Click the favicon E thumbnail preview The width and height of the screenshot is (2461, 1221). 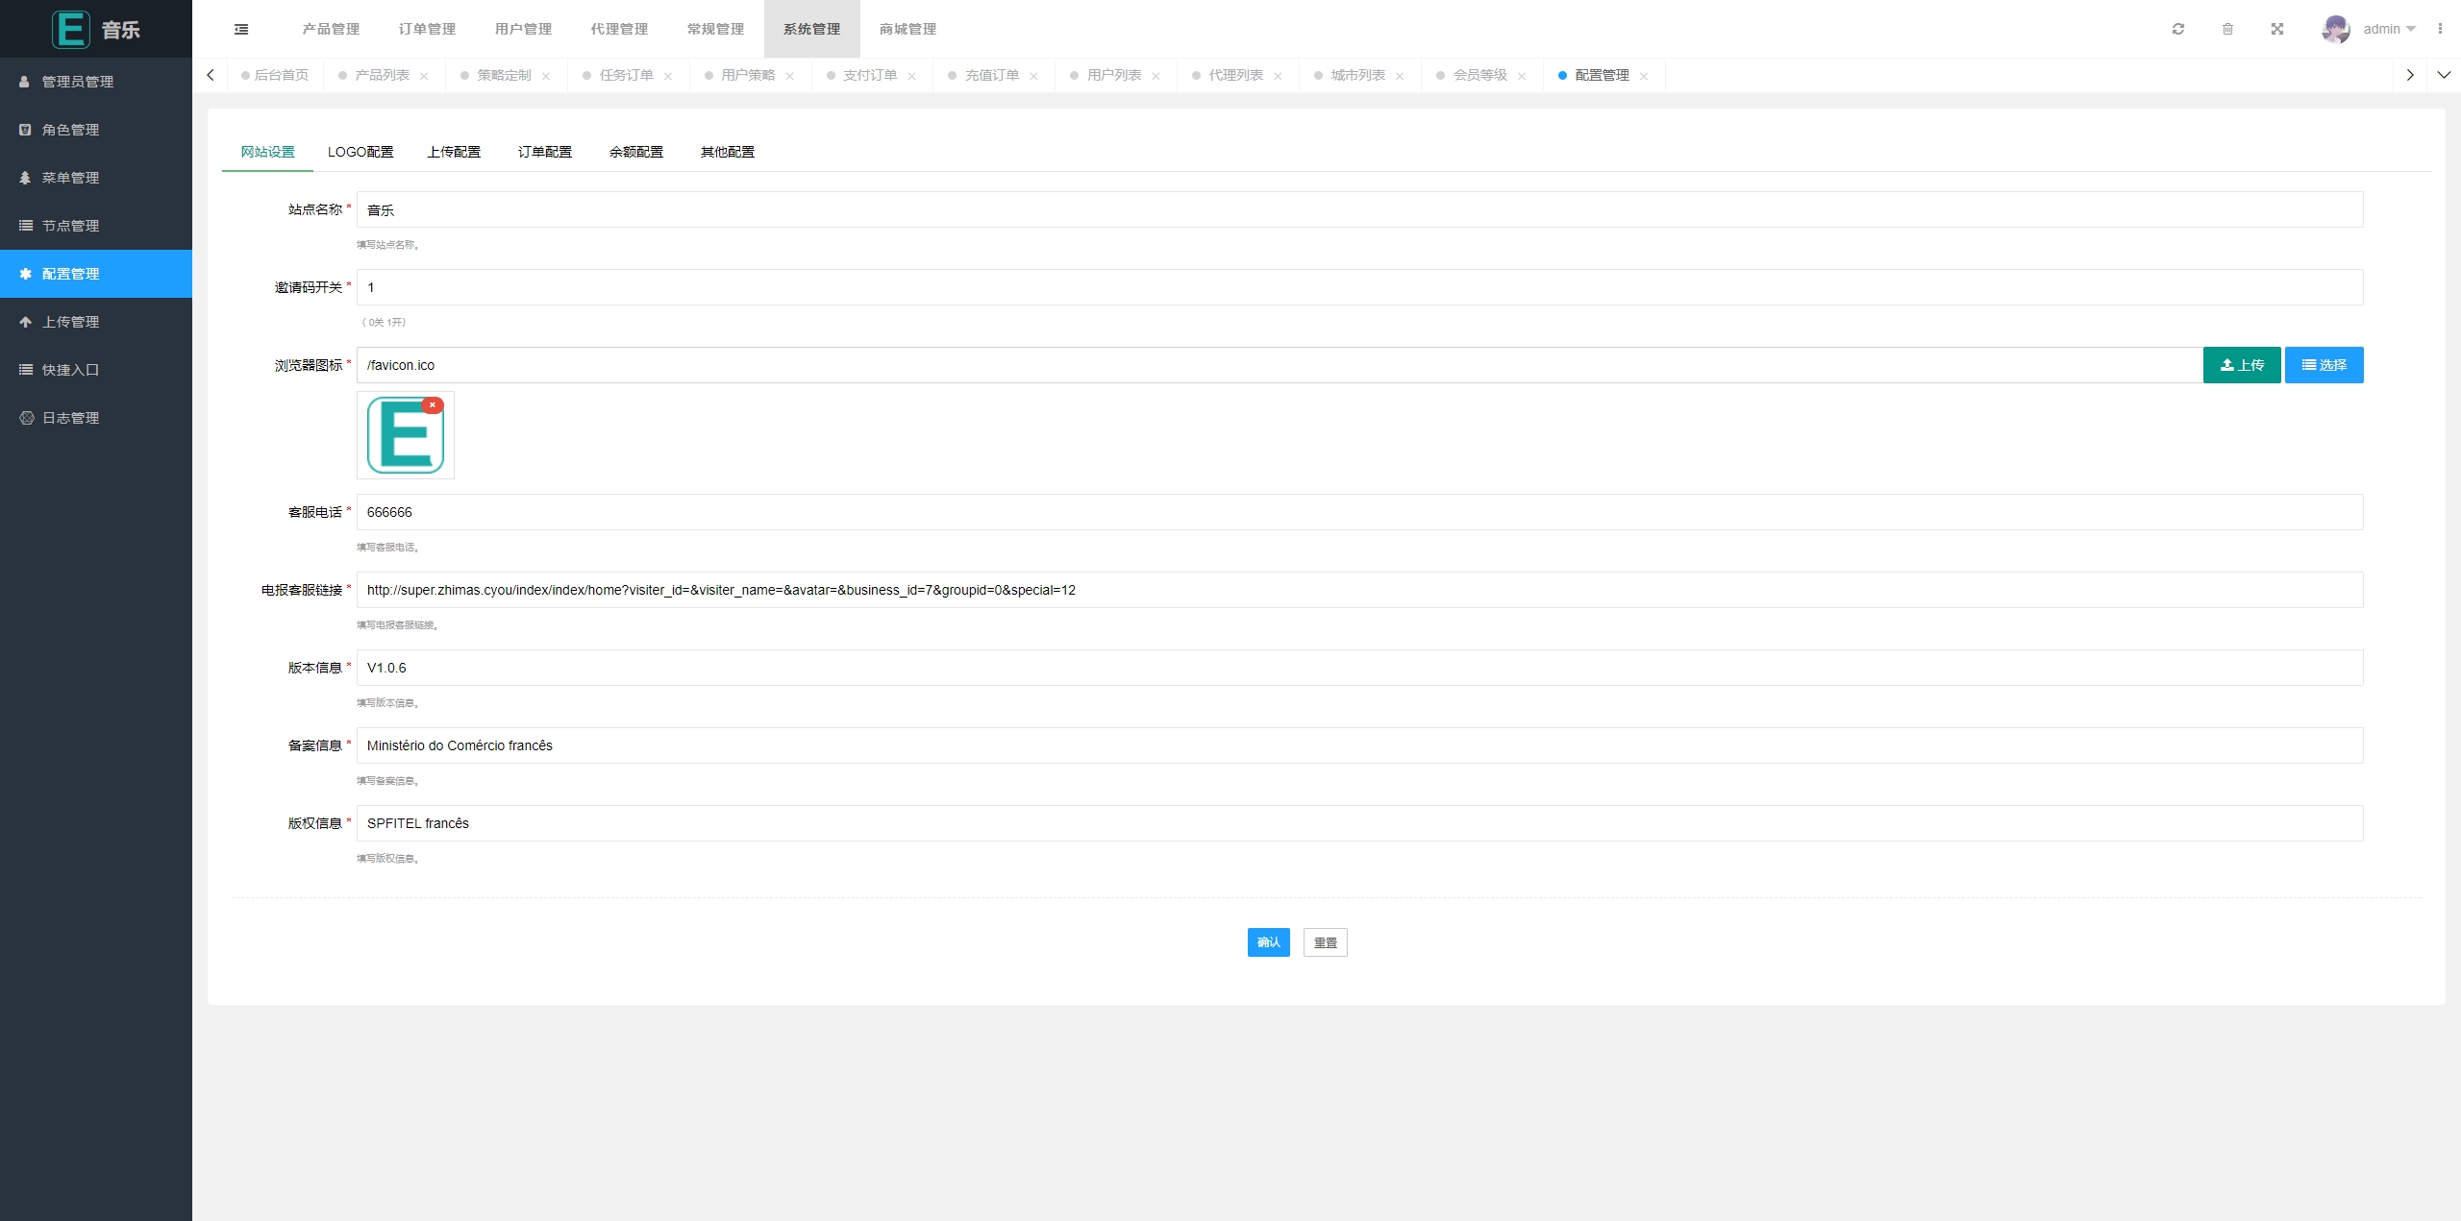(405, 437)
